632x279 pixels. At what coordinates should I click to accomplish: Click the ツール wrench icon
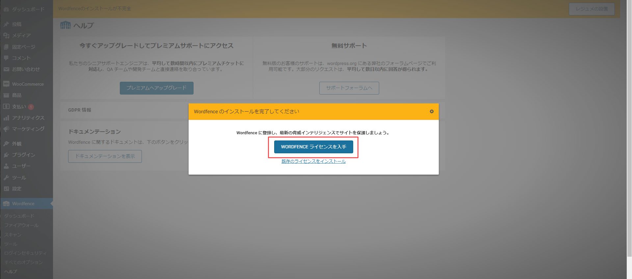tap(6, 178)
